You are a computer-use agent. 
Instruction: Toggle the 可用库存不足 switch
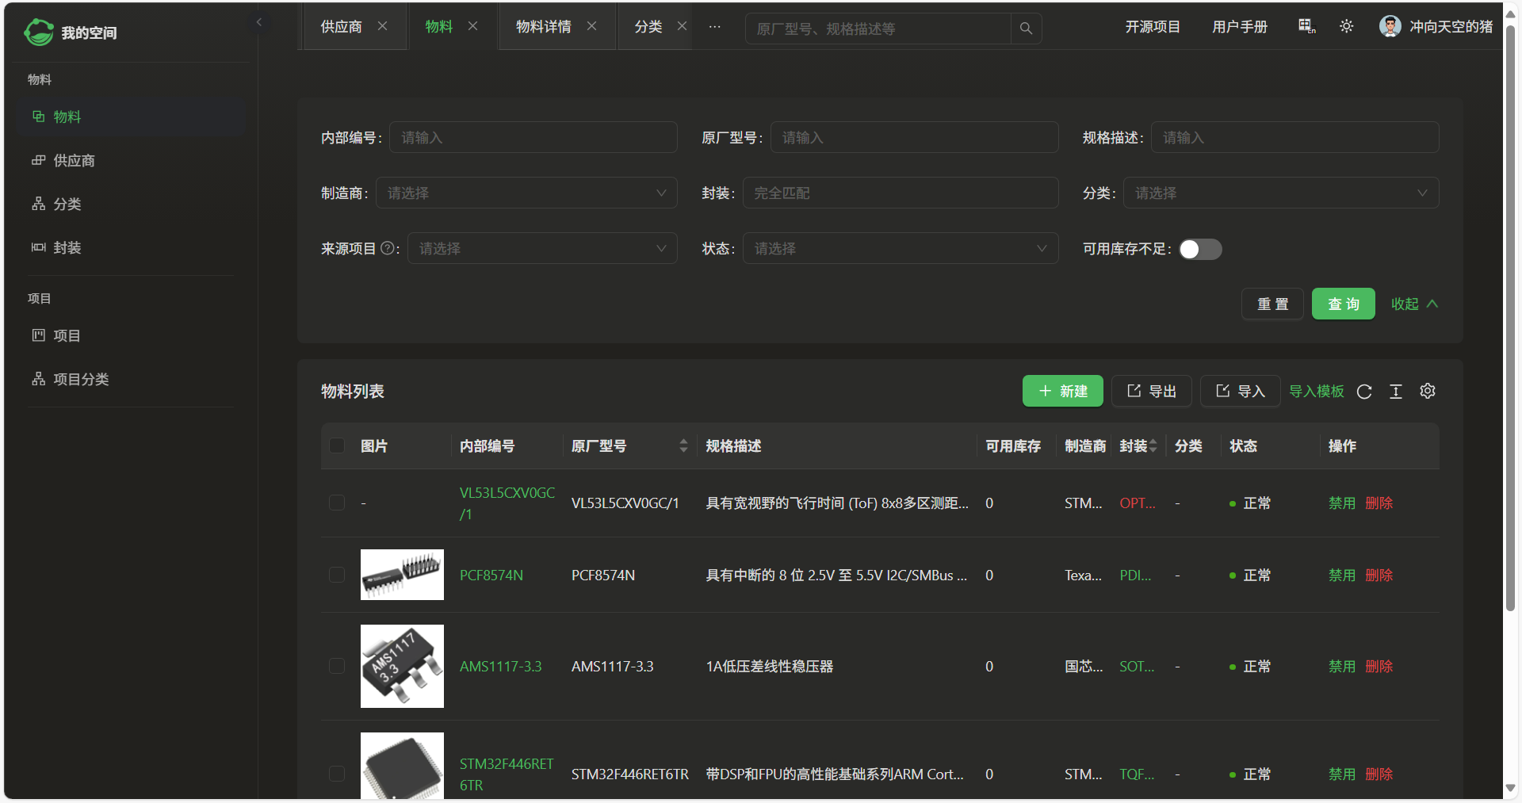1200,249
